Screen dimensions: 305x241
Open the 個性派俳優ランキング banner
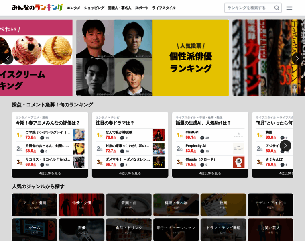tap(152, 57)
